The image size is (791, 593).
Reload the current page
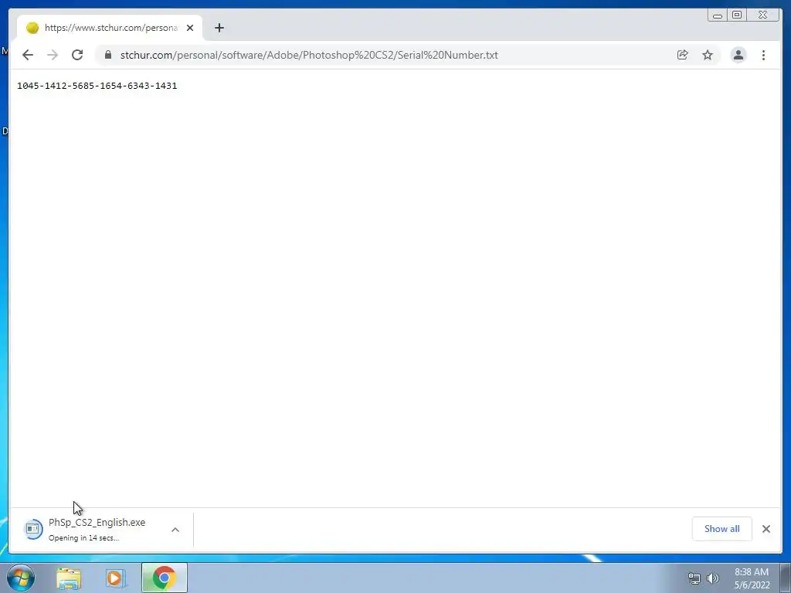77,55
